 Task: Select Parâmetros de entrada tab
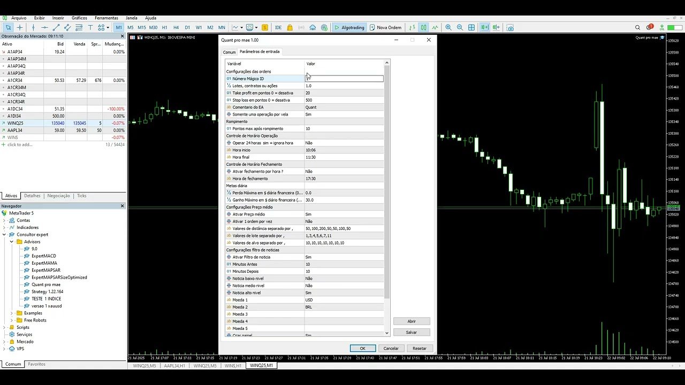(260, 51)
